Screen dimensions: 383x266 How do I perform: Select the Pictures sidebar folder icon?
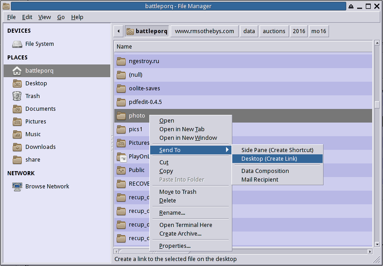pyautogui.click(x=17, y=122)
